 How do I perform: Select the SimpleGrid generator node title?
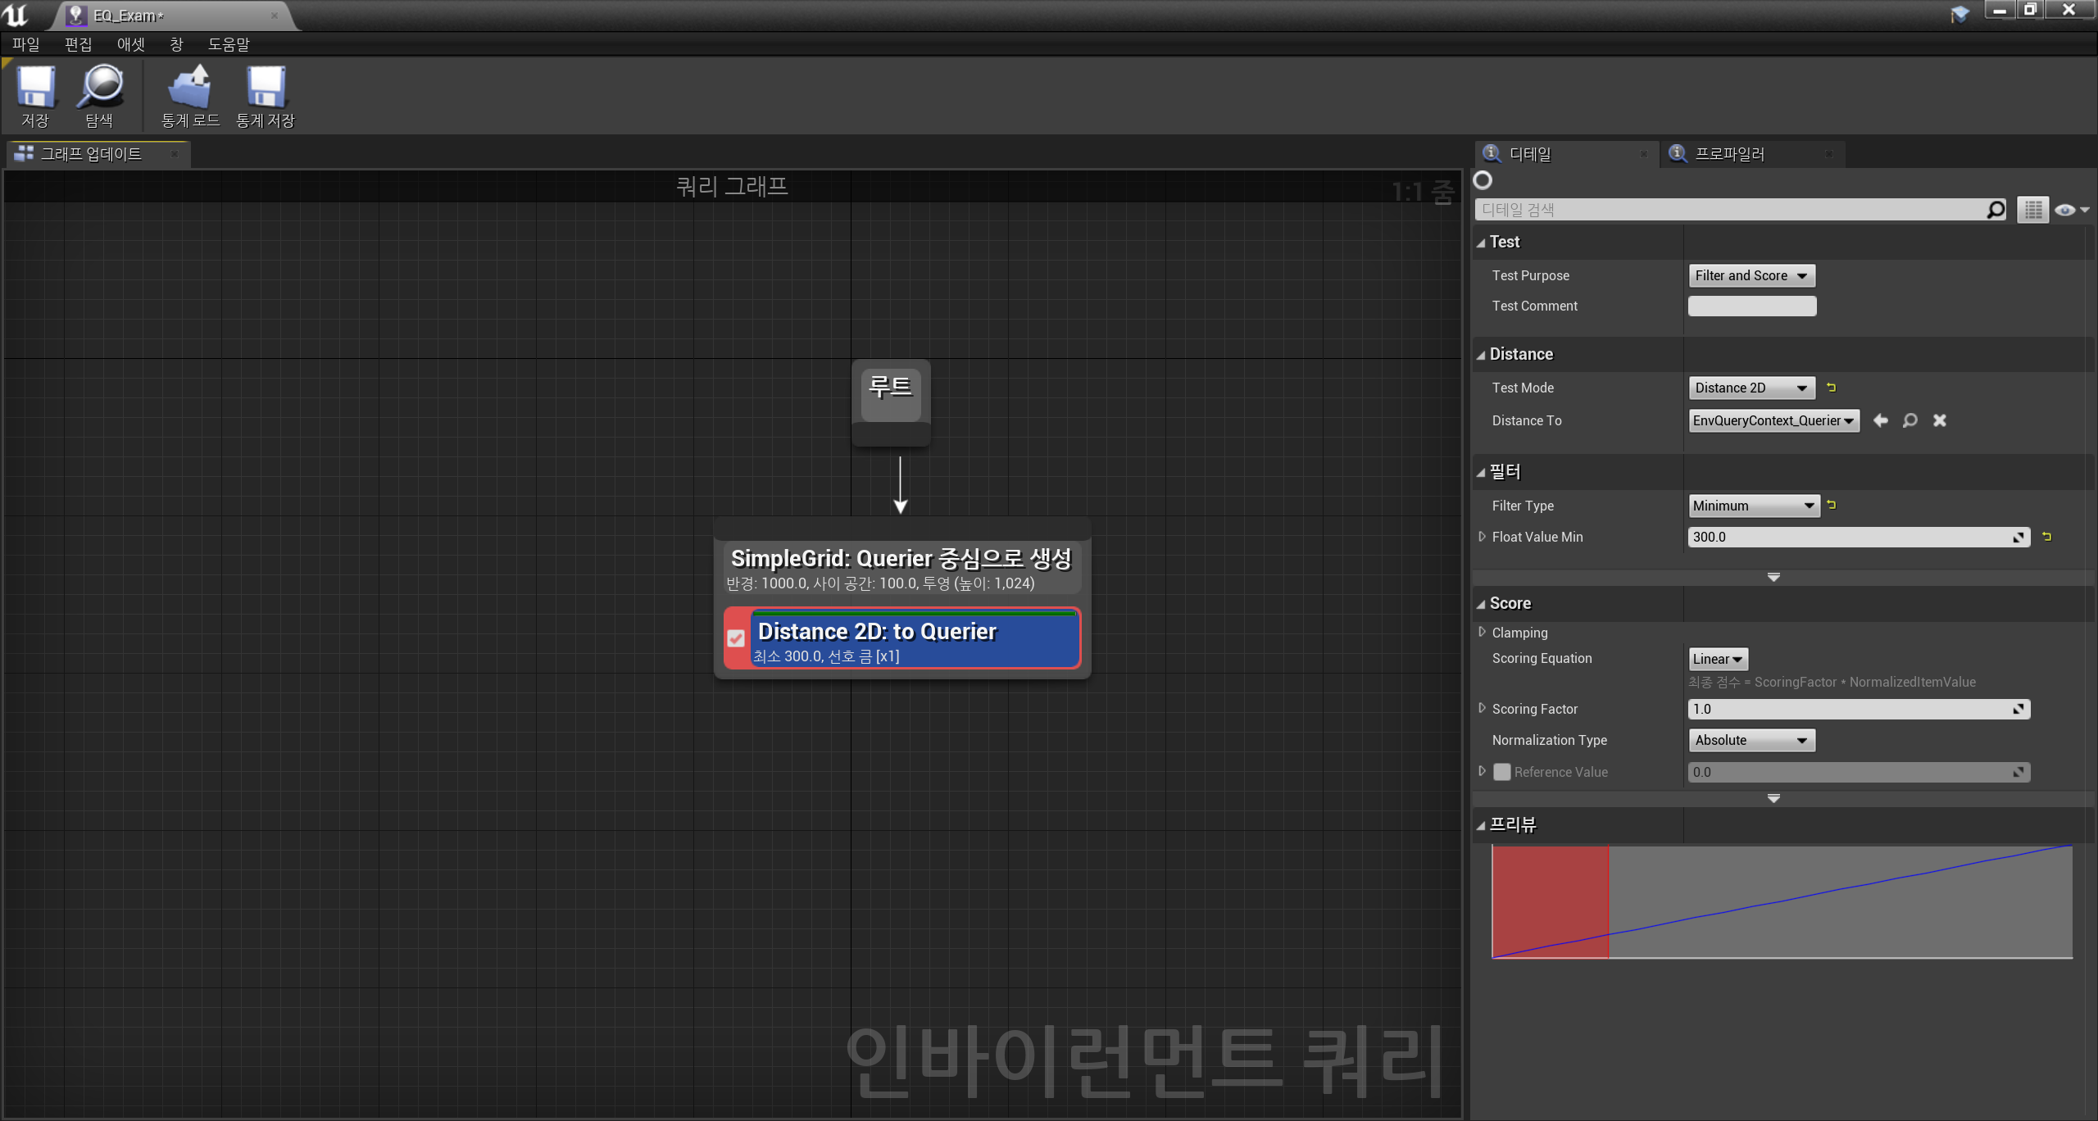click(901, 559)
